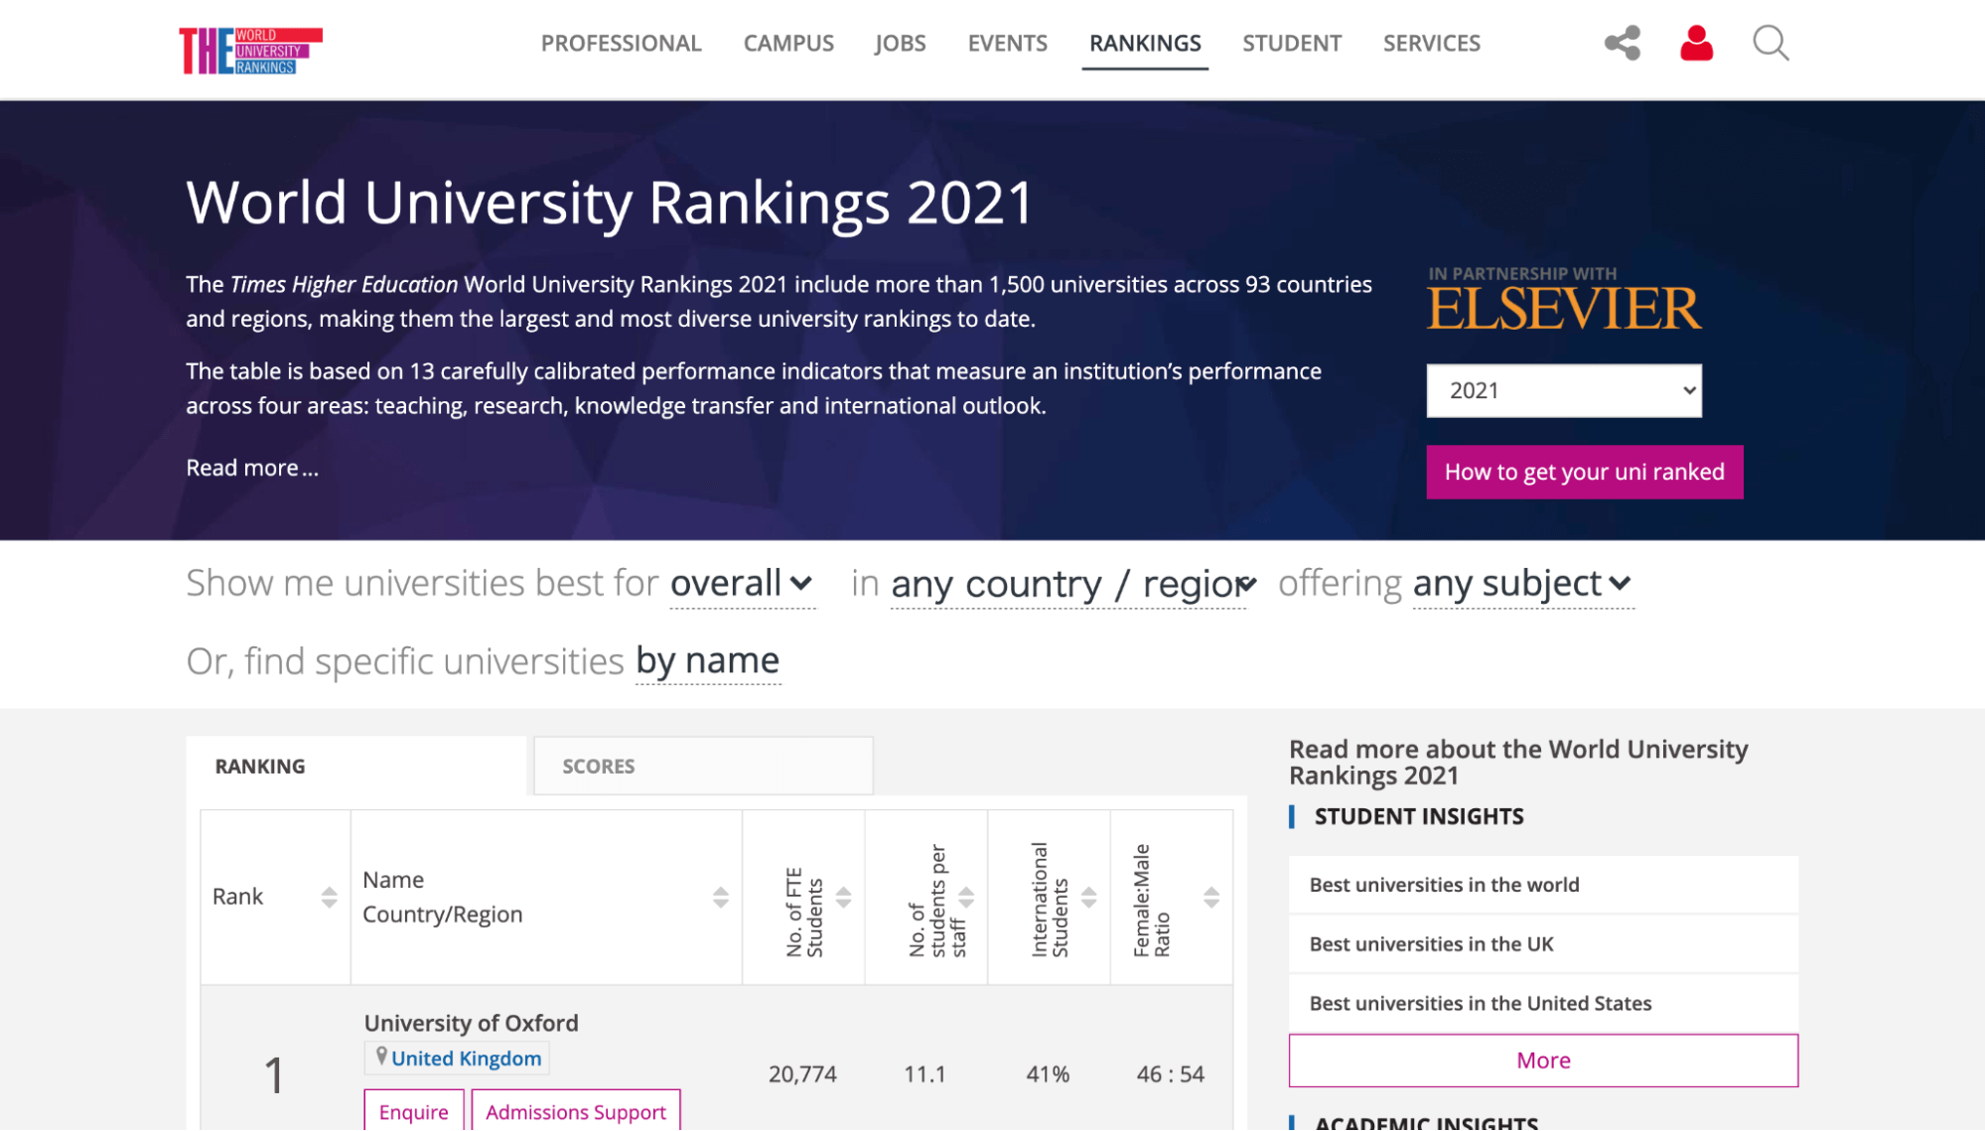
Task: Sort by No. of FTE Students arrows
Action: point(843,898)
